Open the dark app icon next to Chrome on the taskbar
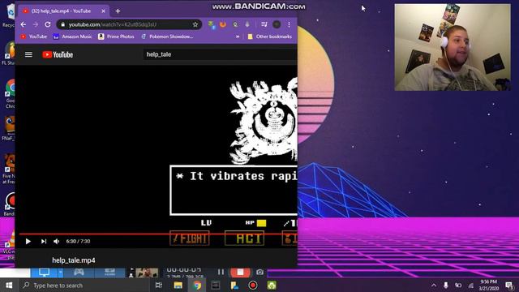The image size is (519, 292). click(x=216, y=286)
